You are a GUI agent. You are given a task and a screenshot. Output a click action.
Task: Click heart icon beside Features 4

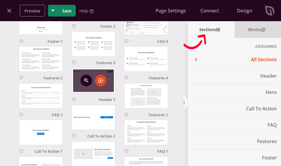(126, 78)
